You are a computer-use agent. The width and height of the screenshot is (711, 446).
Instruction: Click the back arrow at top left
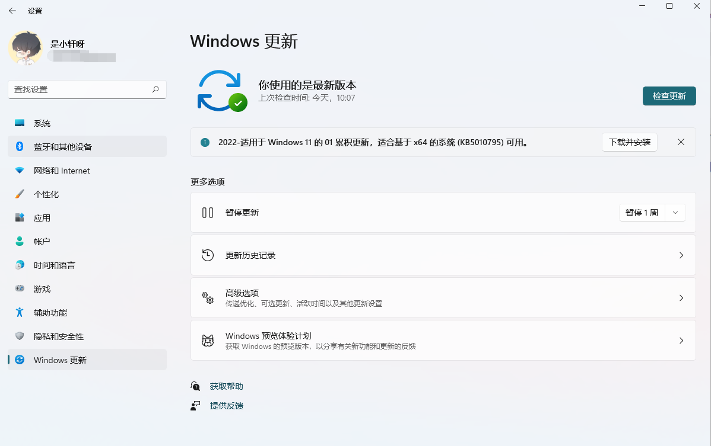[x=12, y=10]
